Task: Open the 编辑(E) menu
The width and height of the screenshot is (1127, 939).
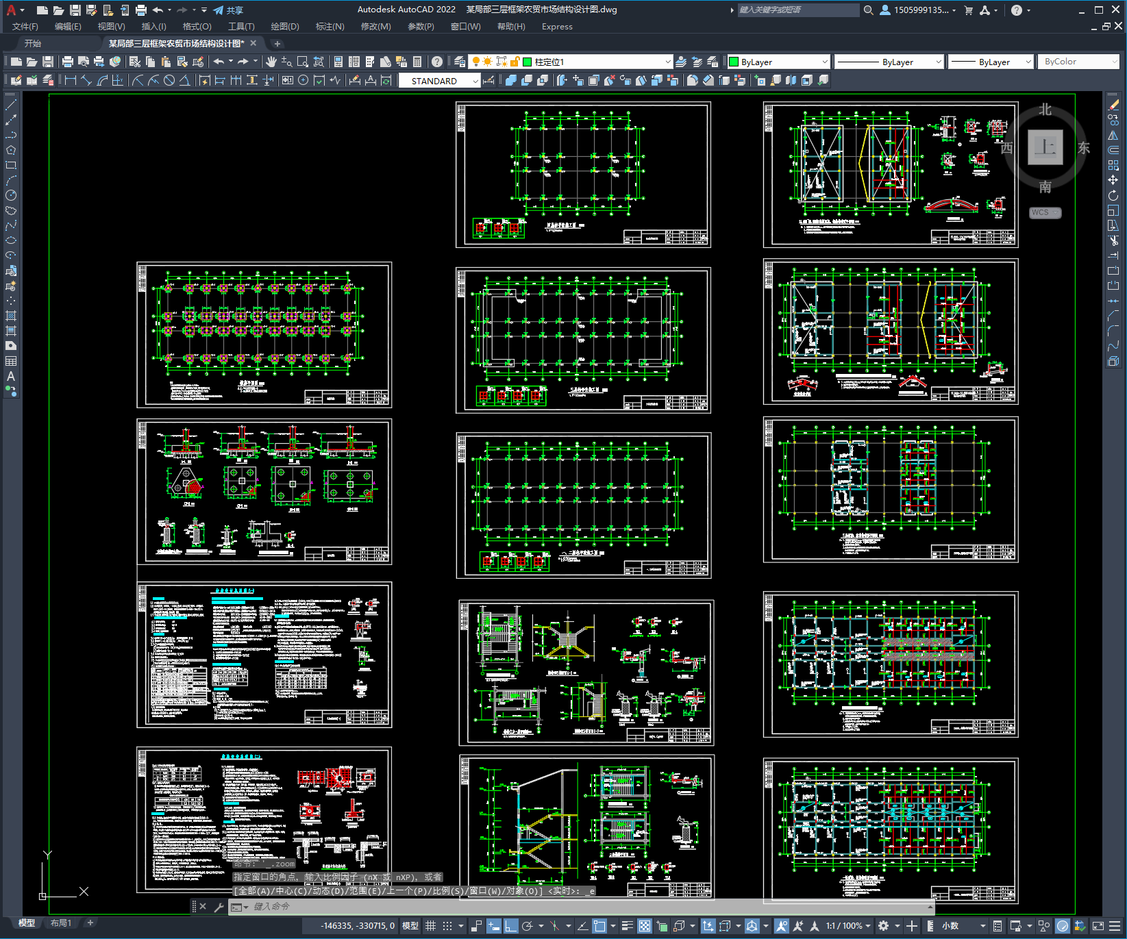Action: [68, 27]
